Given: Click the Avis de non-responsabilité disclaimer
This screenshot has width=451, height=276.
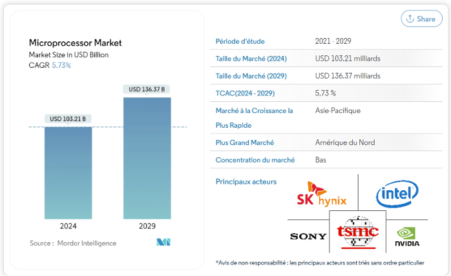Looking at the screenshot, I should pos(320,263).
